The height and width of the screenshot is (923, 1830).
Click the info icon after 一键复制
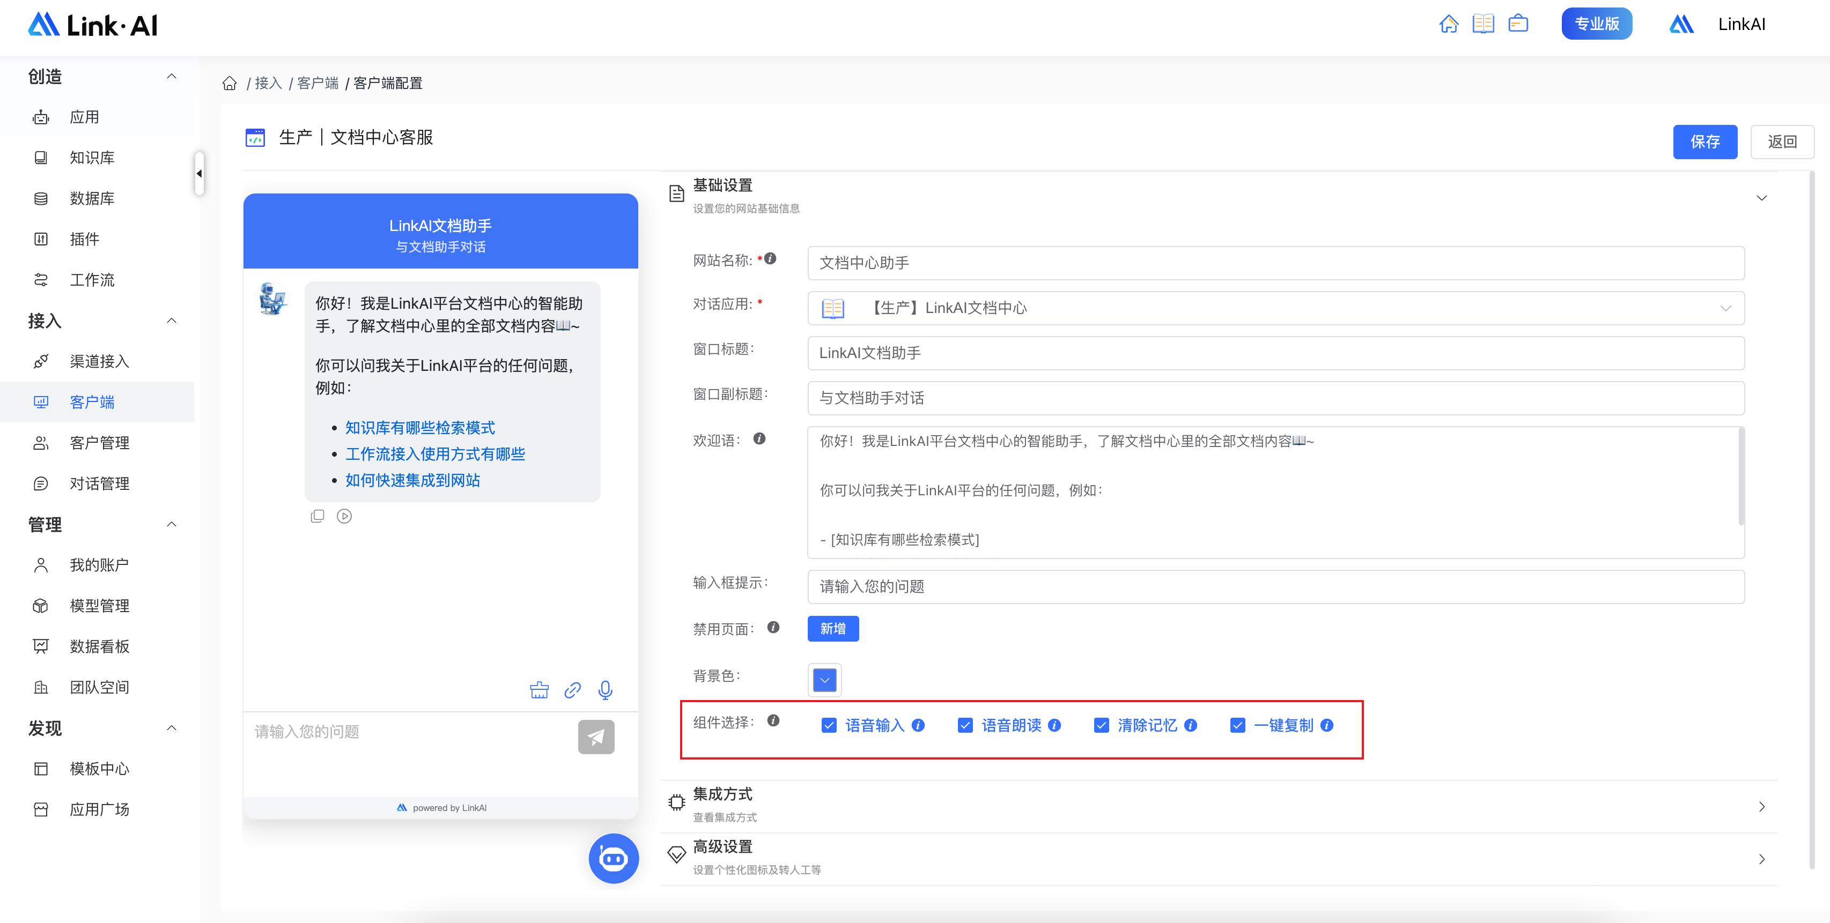pos(1327,726)
